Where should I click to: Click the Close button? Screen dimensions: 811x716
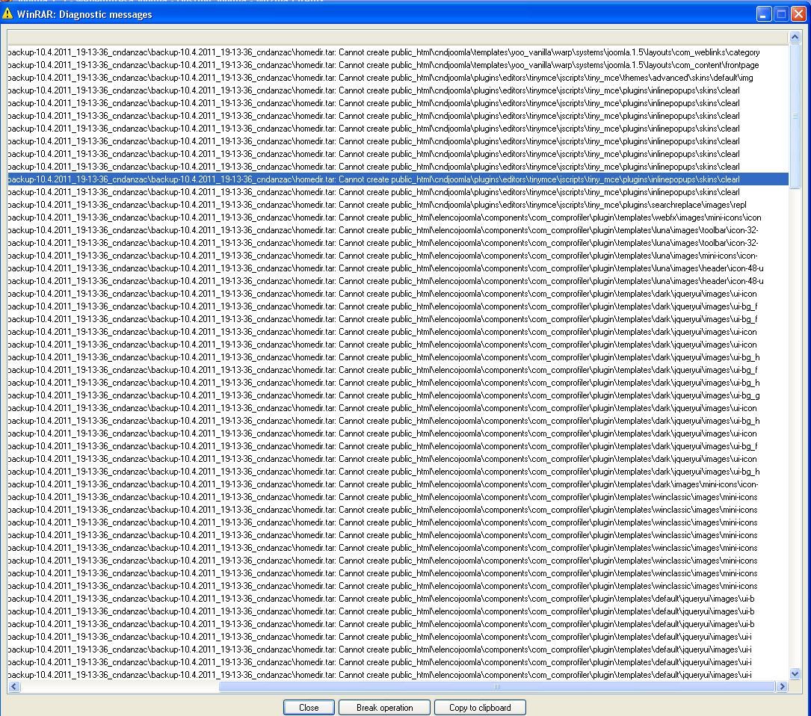pyautogui.click(x=309, y=707)
